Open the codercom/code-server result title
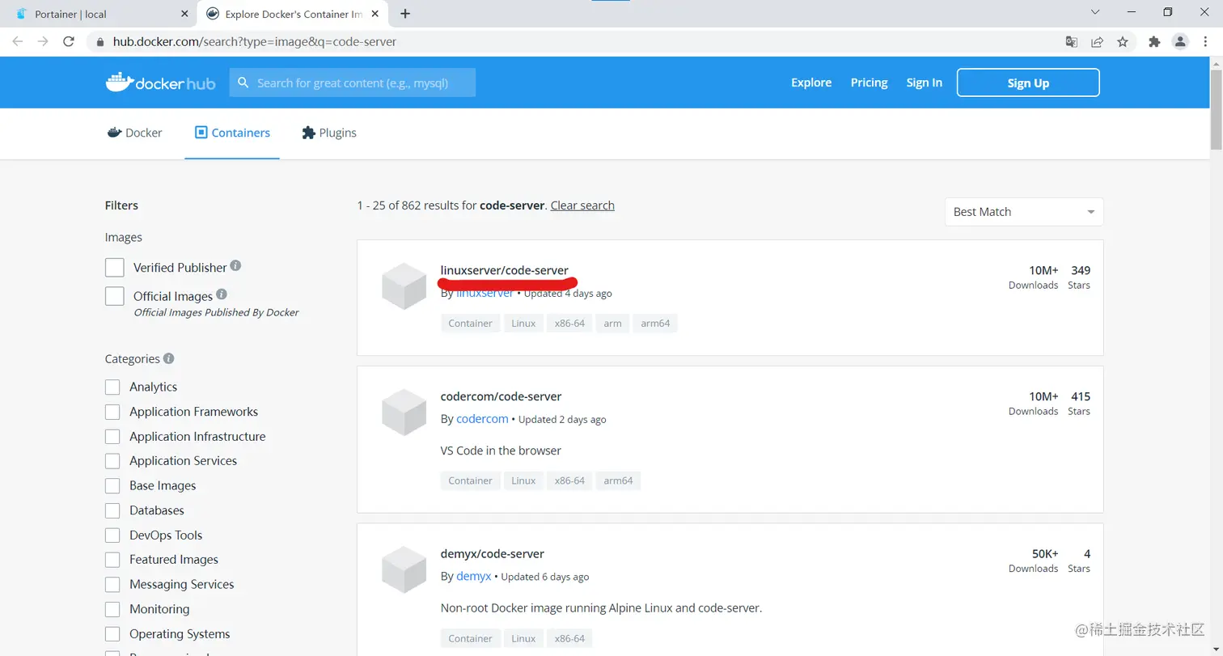This screenshot has height=656, width=1223. coord(501,396)
